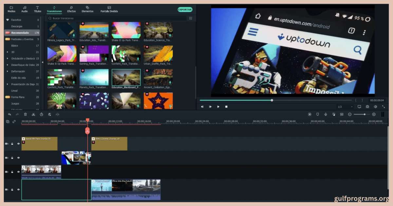Click the EXPORTAR button
This screenshot has width=393, height=206.
pos(185,10)
